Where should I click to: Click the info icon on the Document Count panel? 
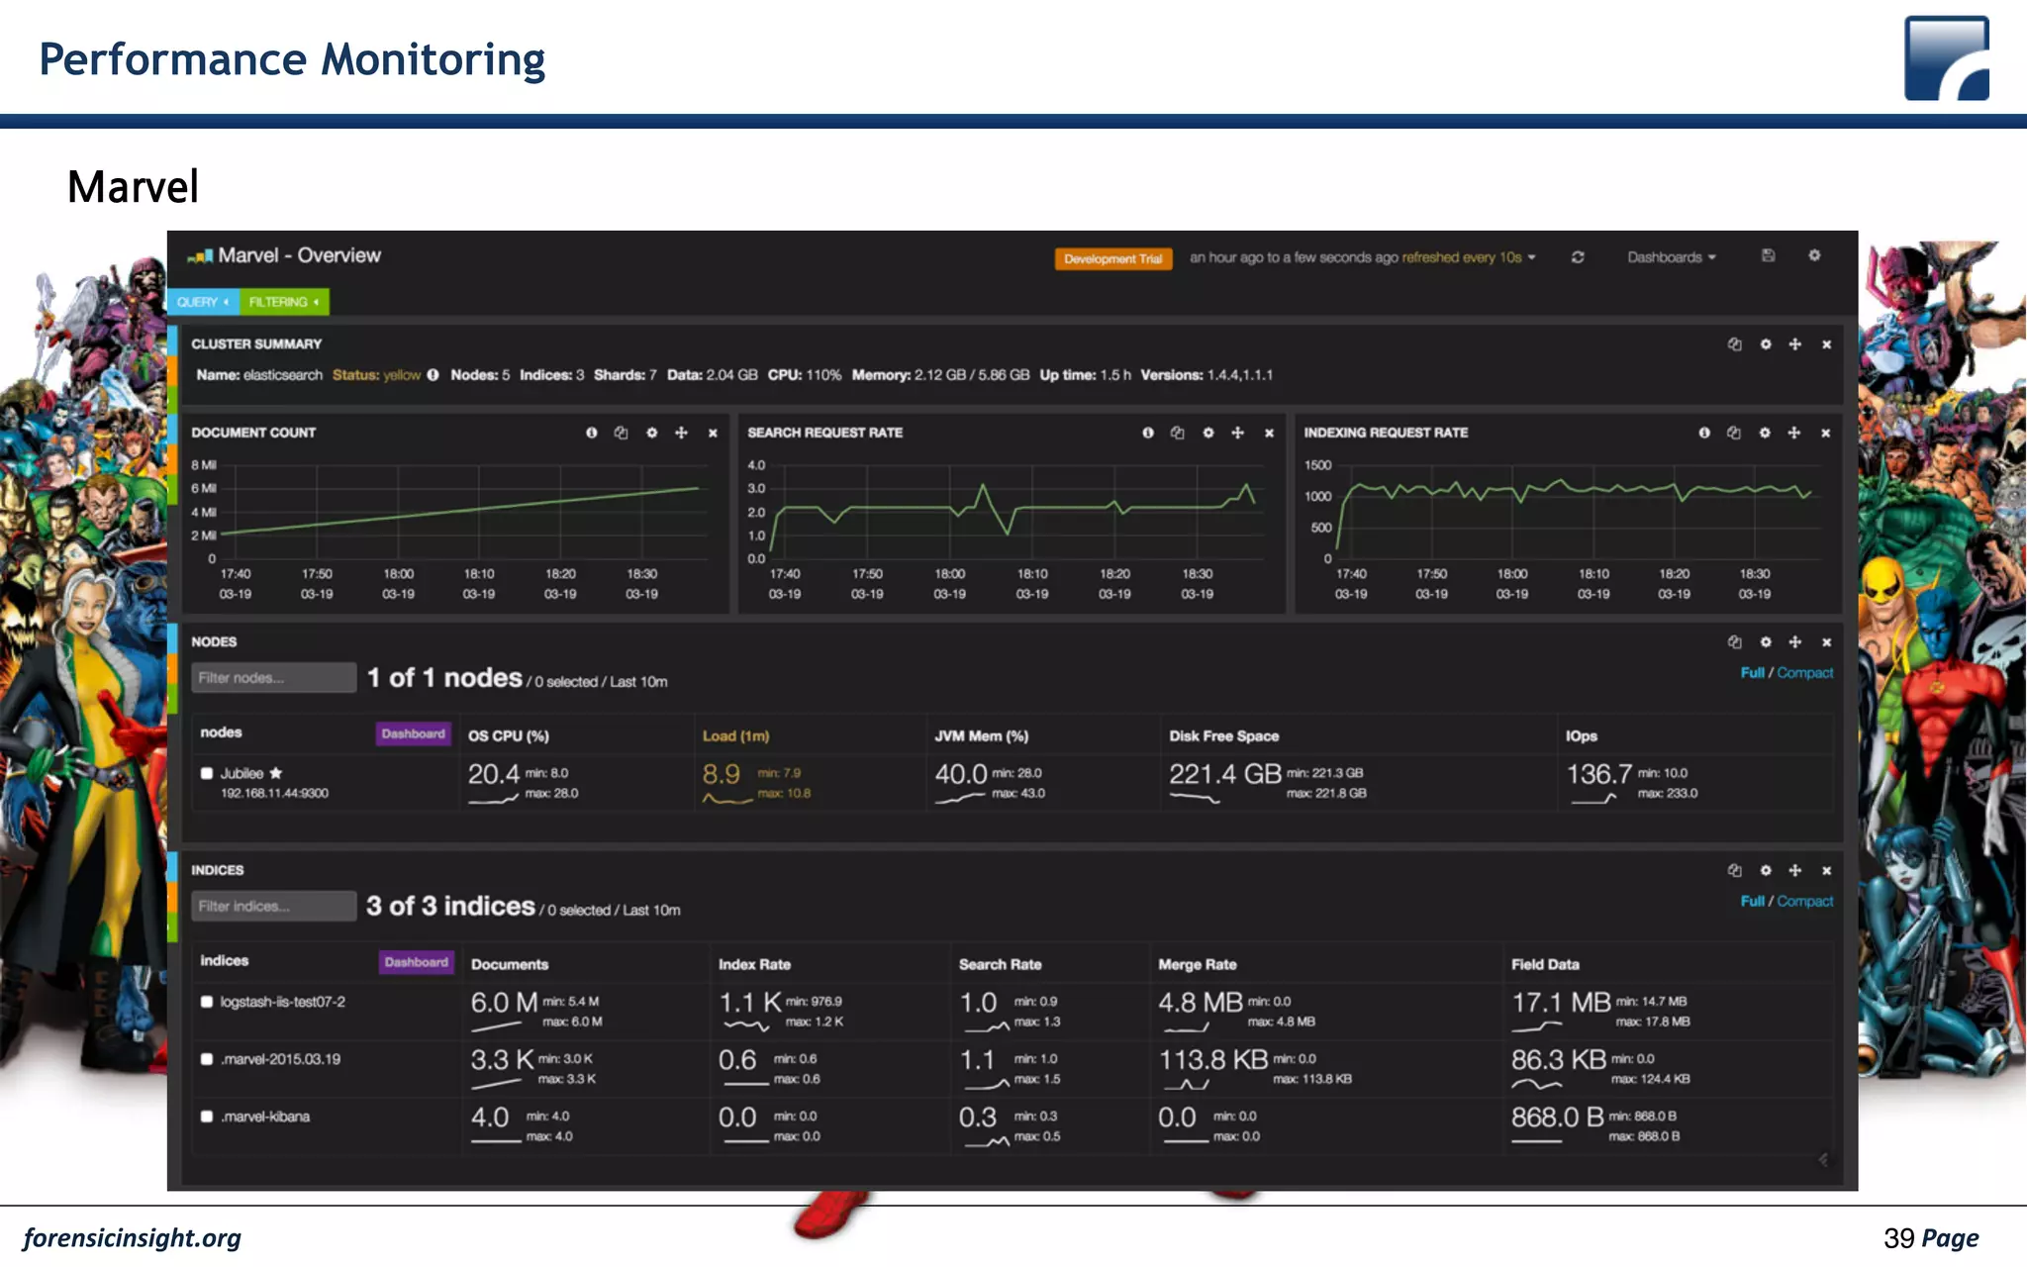point(592,434)
